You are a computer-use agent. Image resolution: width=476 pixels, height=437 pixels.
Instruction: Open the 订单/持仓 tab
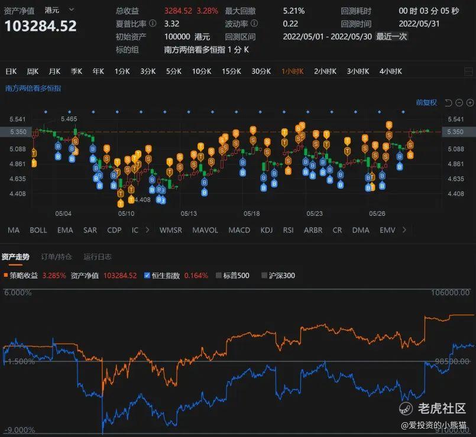click(56, 257)
